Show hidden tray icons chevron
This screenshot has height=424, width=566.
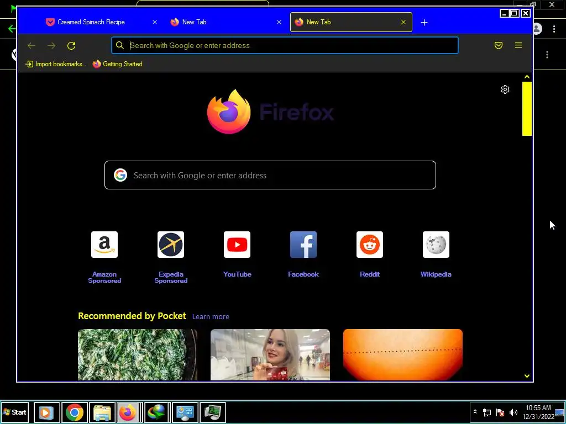475,412
